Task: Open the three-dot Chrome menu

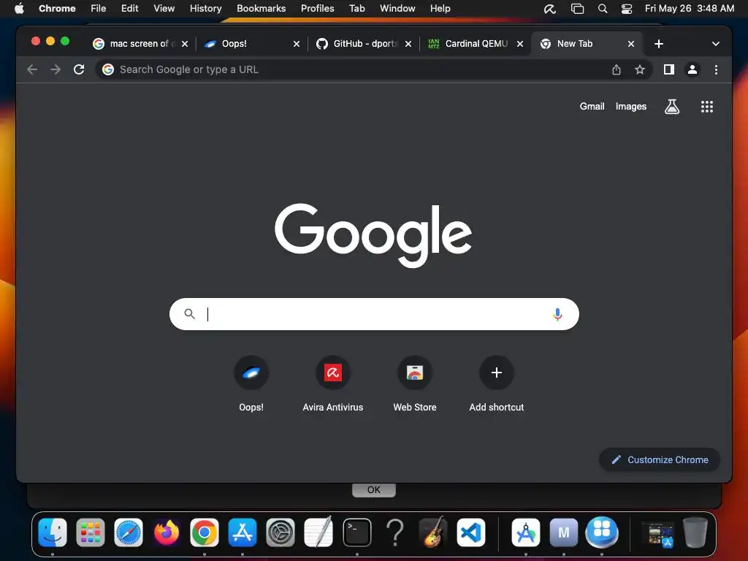Action: point(716,69)
